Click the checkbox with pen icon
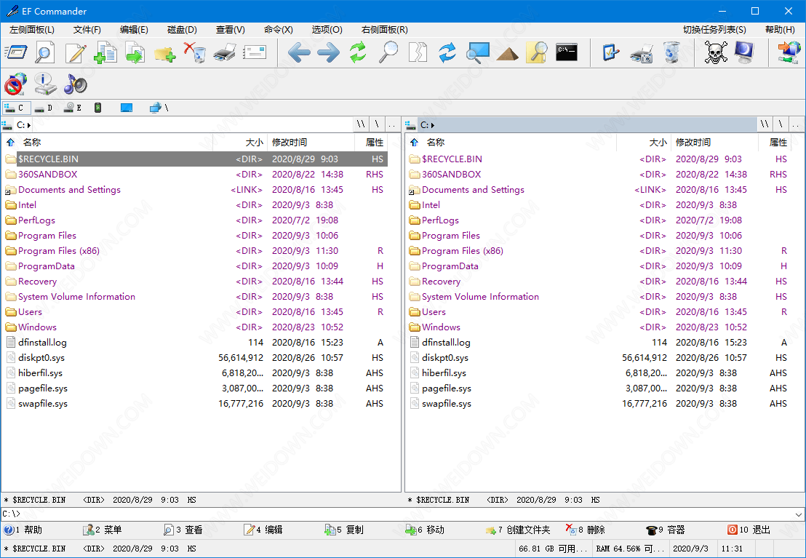 611,52
